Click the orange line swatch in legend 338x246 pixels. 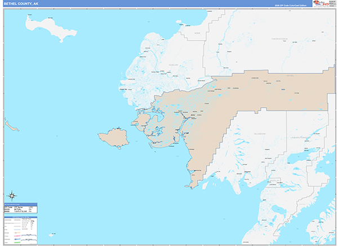[x=17, y=232]
